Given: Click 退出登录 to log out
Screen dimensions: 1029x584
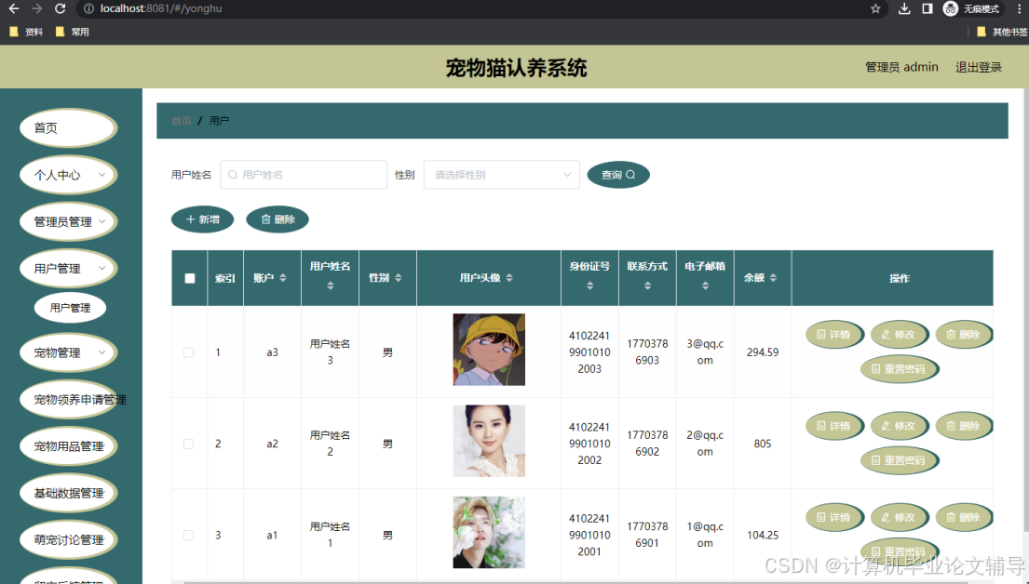Looking at the screenshot, I should [x=978, y=68].
